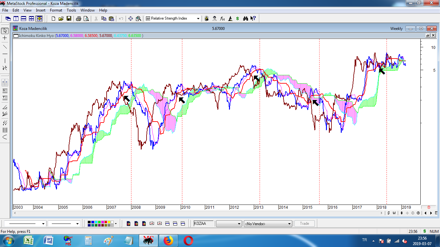Click the W weekly button on chart toolbar
Screen dimensions: 440x247
[x=394, y=213]
